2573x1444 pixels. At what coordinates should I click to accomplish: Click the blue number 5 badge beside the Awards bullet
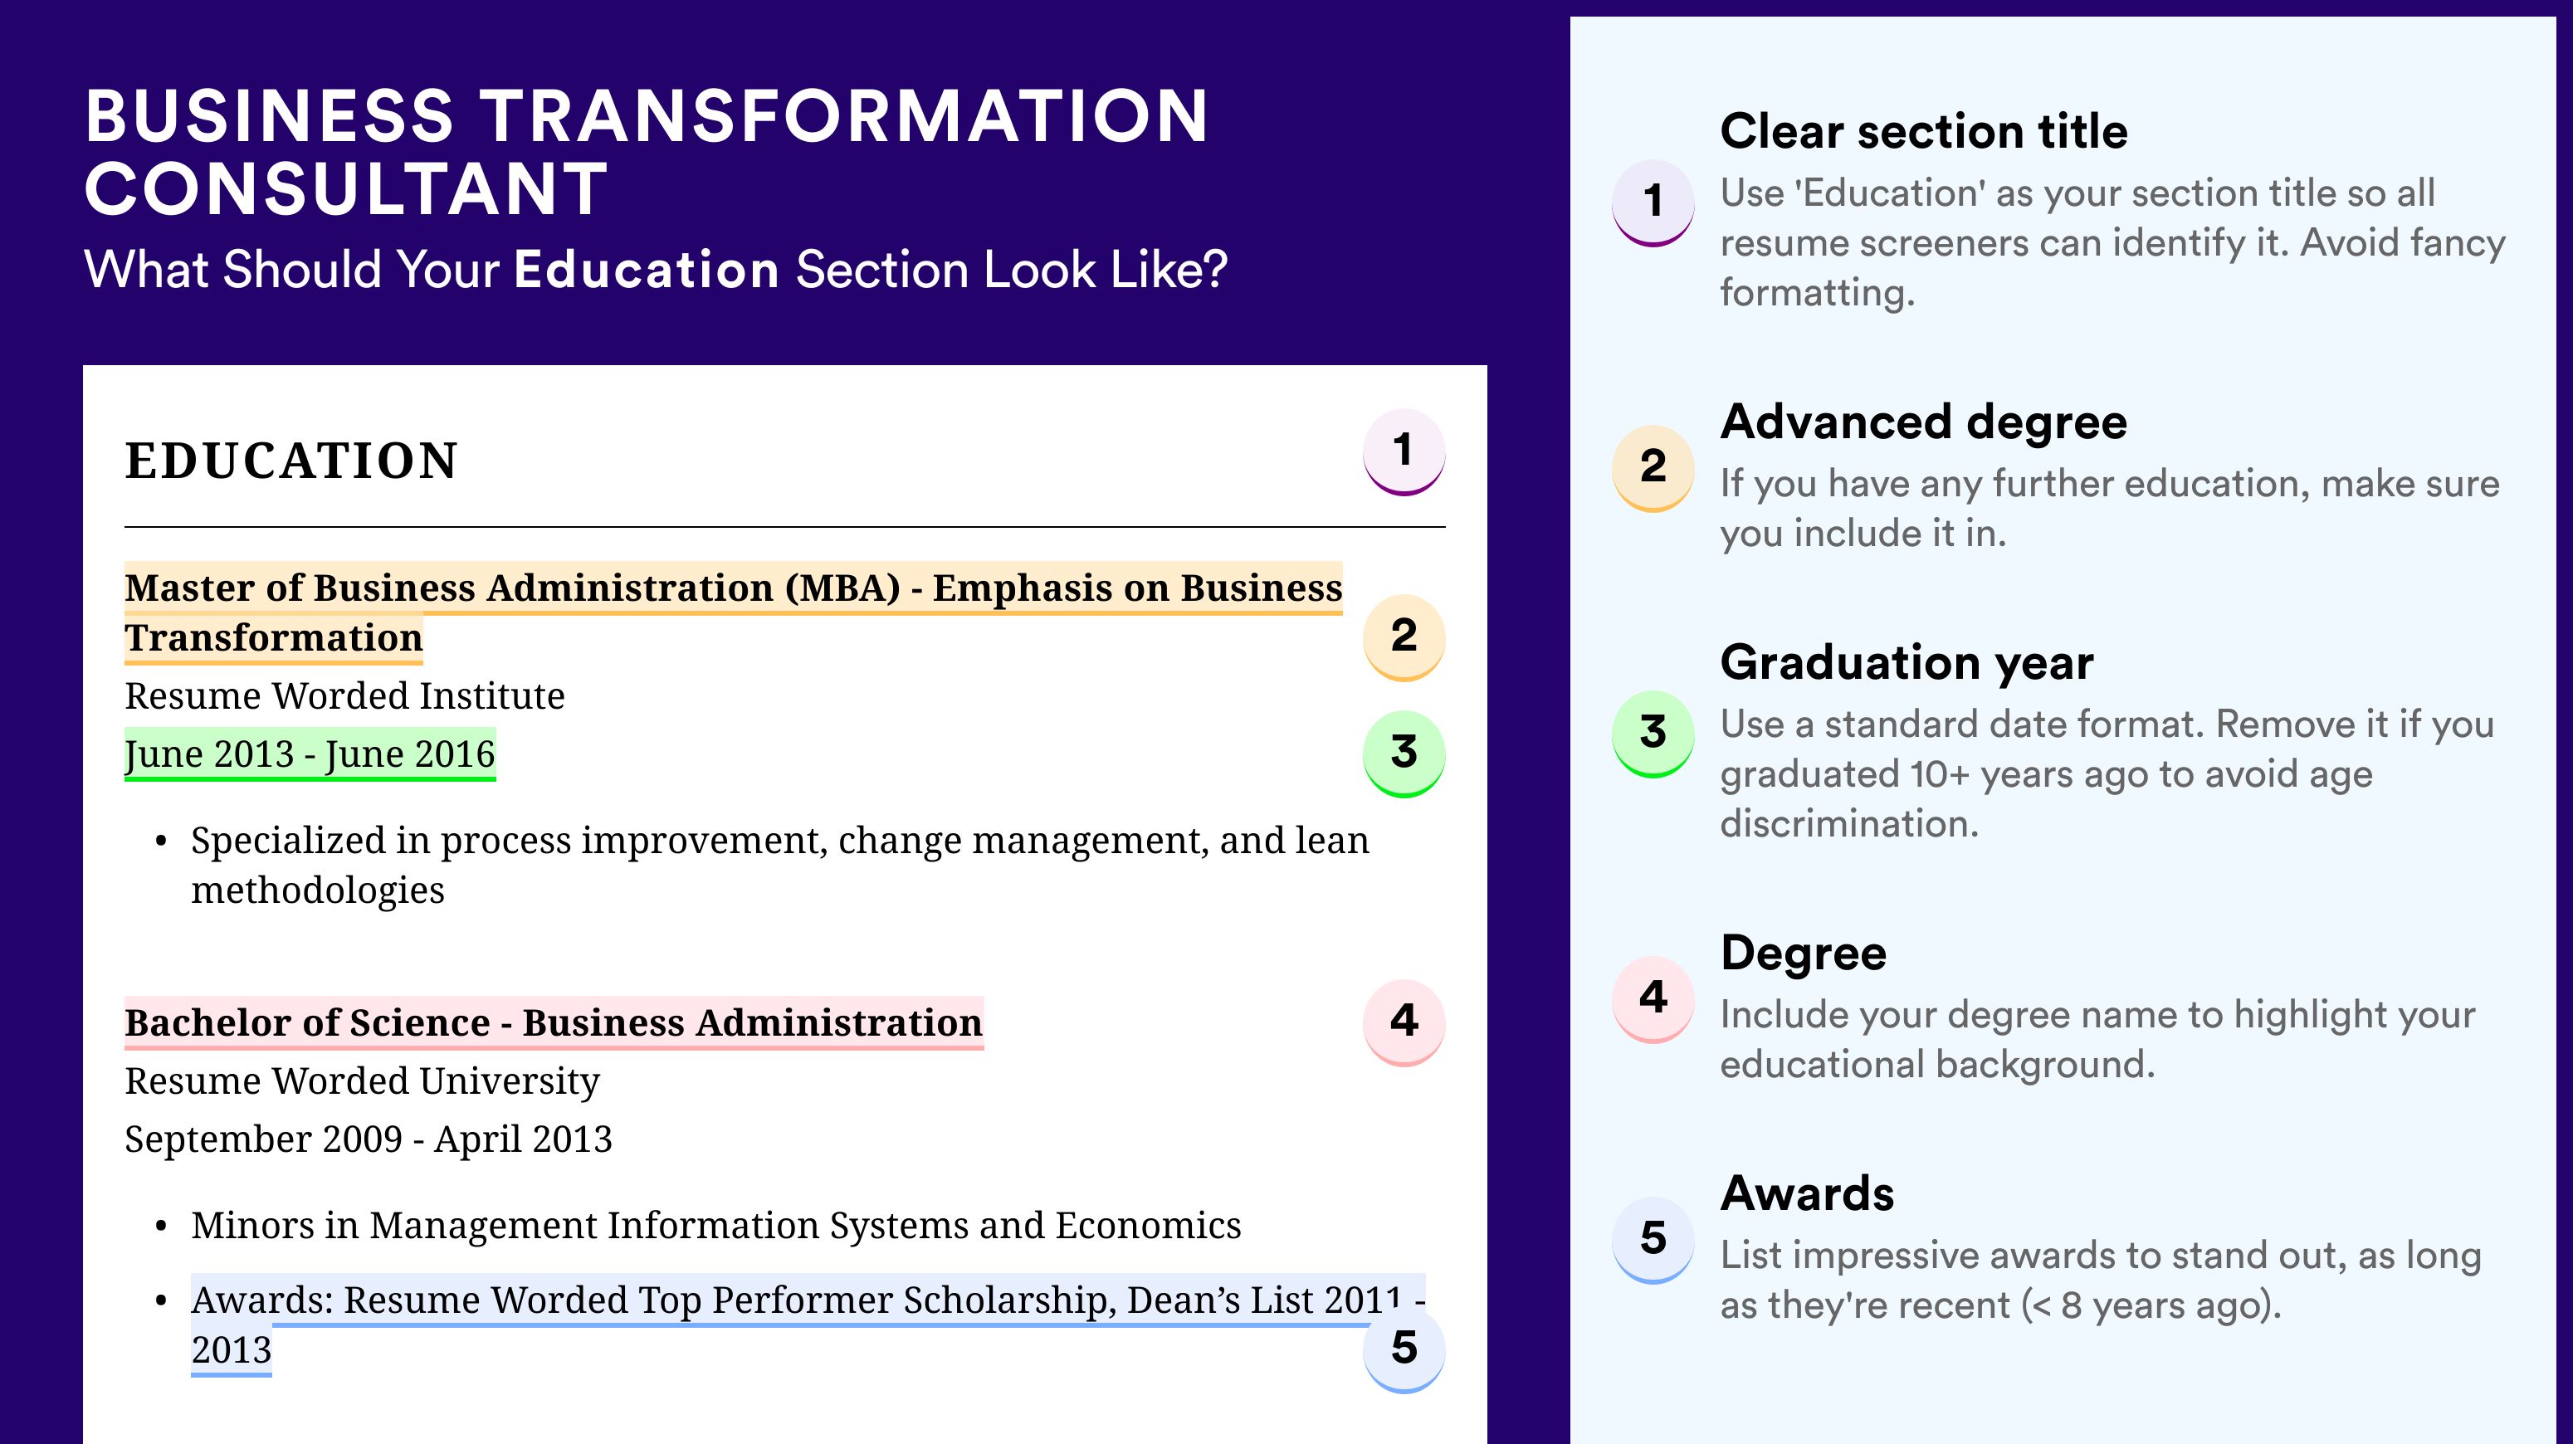point(1404,1349)
